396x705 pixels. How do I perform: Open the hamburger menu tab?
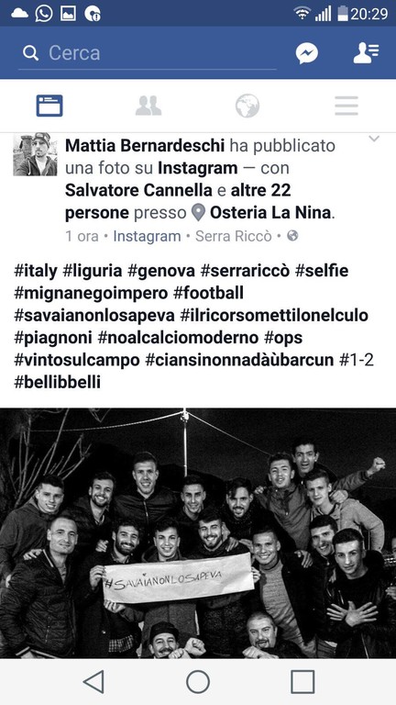346,106
